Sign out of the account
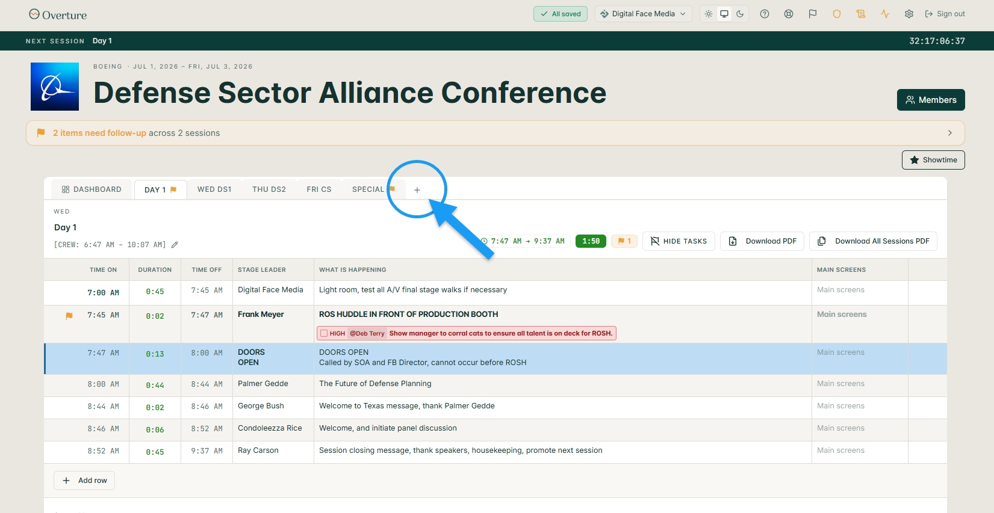Viewport: 994px width, 513px height. [x=945, y=14]
